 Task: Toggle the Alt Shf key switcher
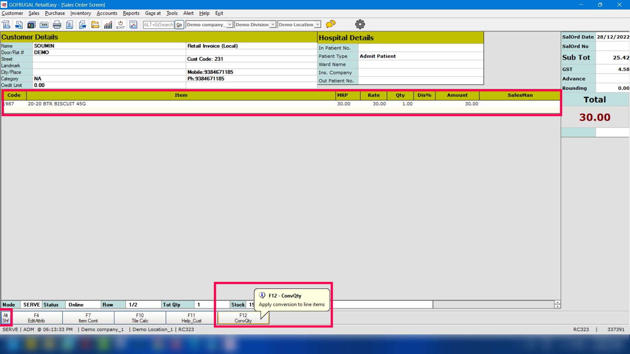[6, 318]
